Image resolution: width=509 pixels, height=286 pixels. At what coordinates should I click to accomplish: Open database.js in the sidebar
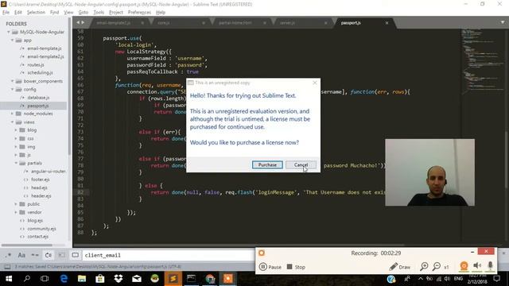point(38,98)
